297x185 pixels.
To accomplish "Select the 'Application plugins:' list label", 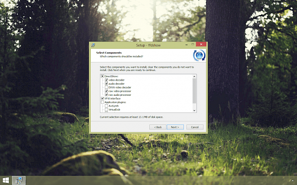I will click(x=115, y=102).
